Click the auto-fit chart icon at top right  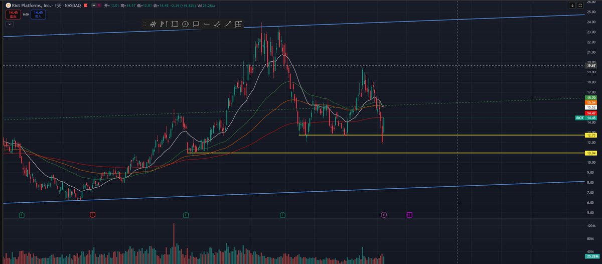580,5
